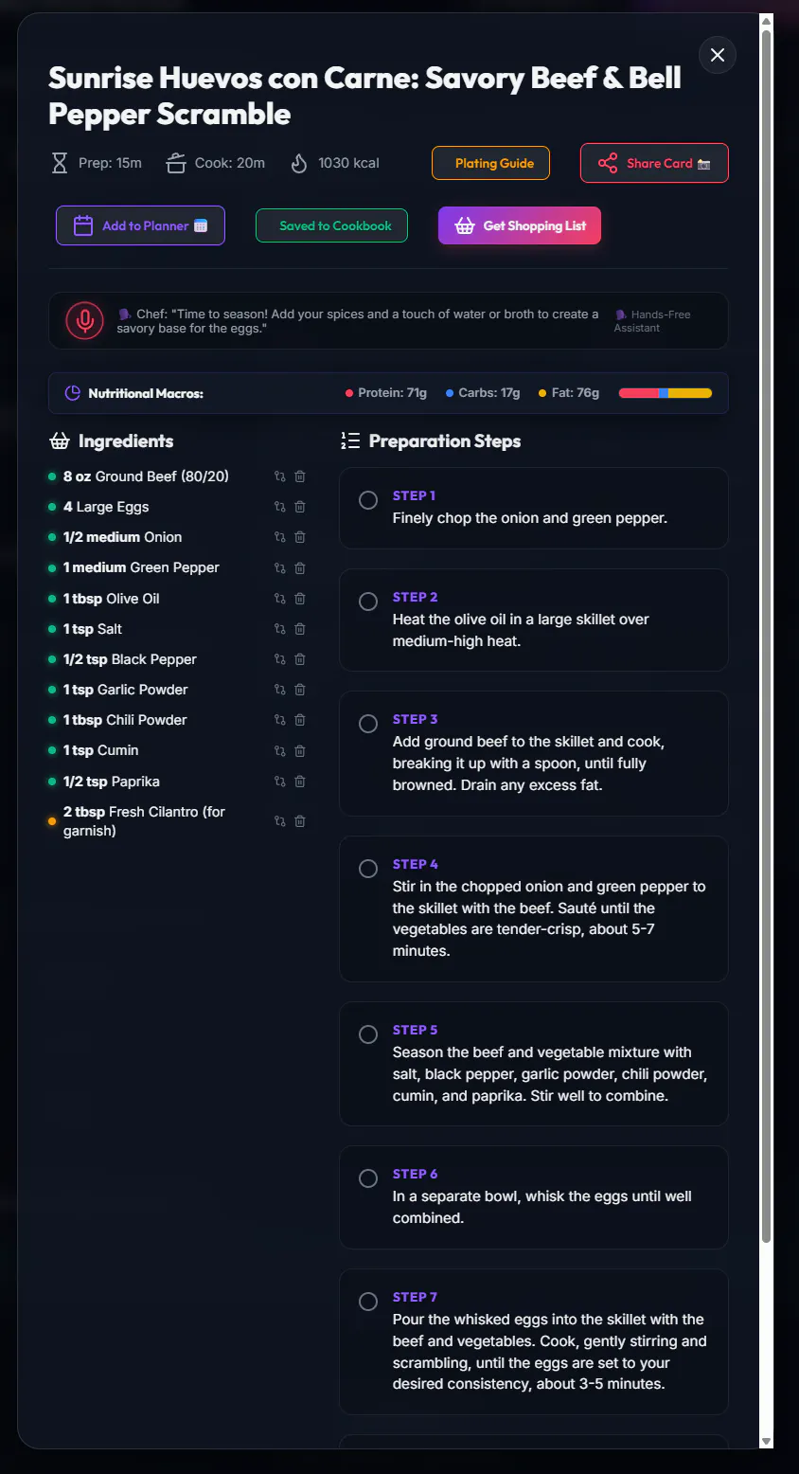799x1474 pixels.
Task: Substitute the Paprika ingredient
Action: coord(279,782)
